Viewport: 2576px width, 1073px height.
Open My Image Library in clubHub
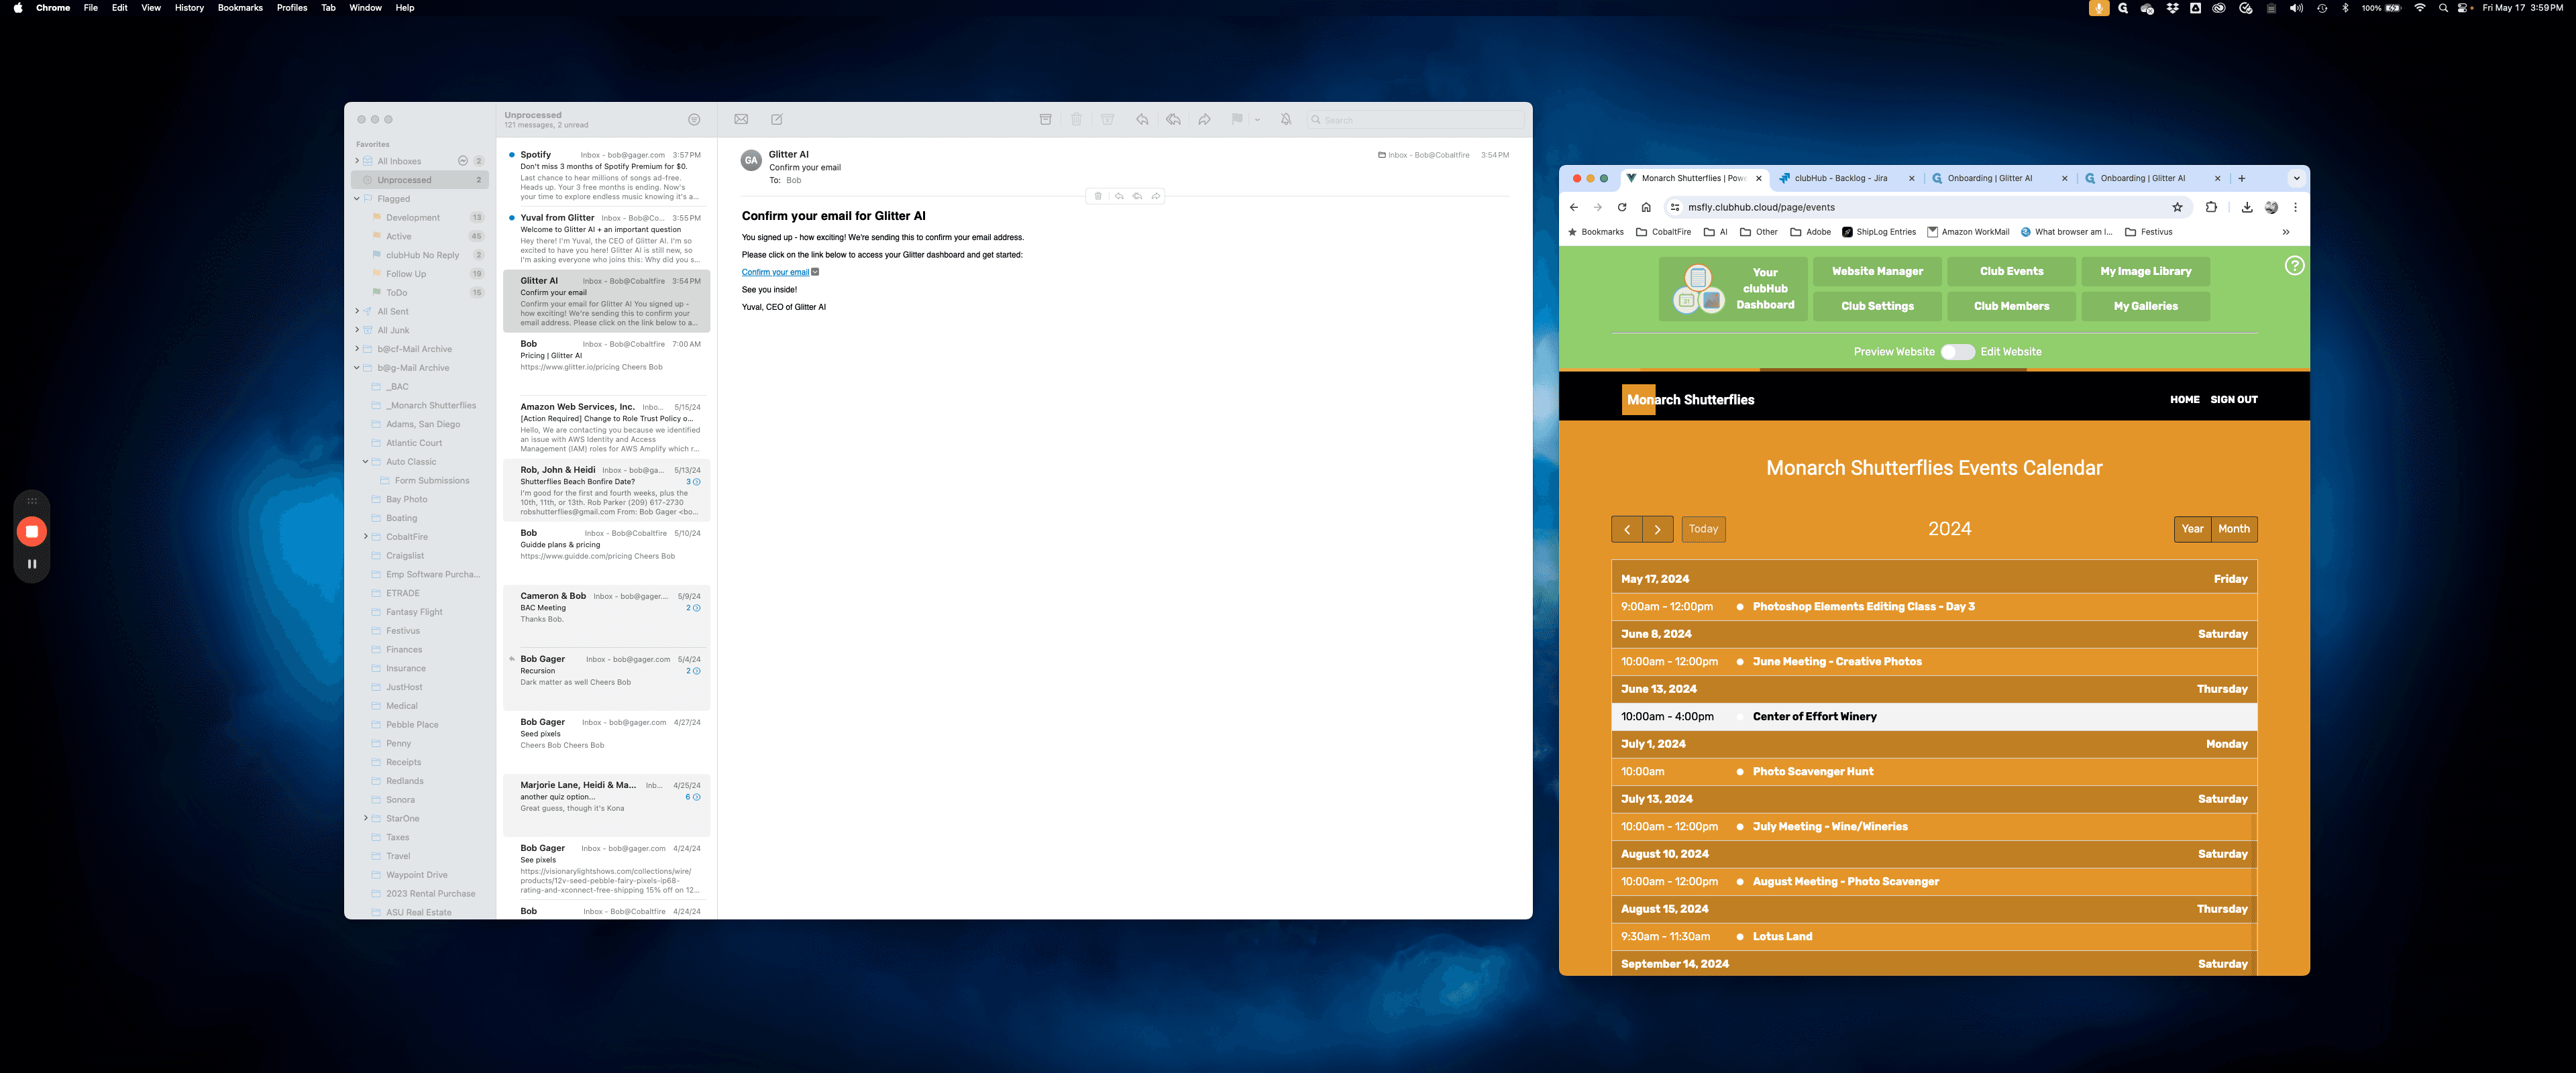tap(2145, 271)
